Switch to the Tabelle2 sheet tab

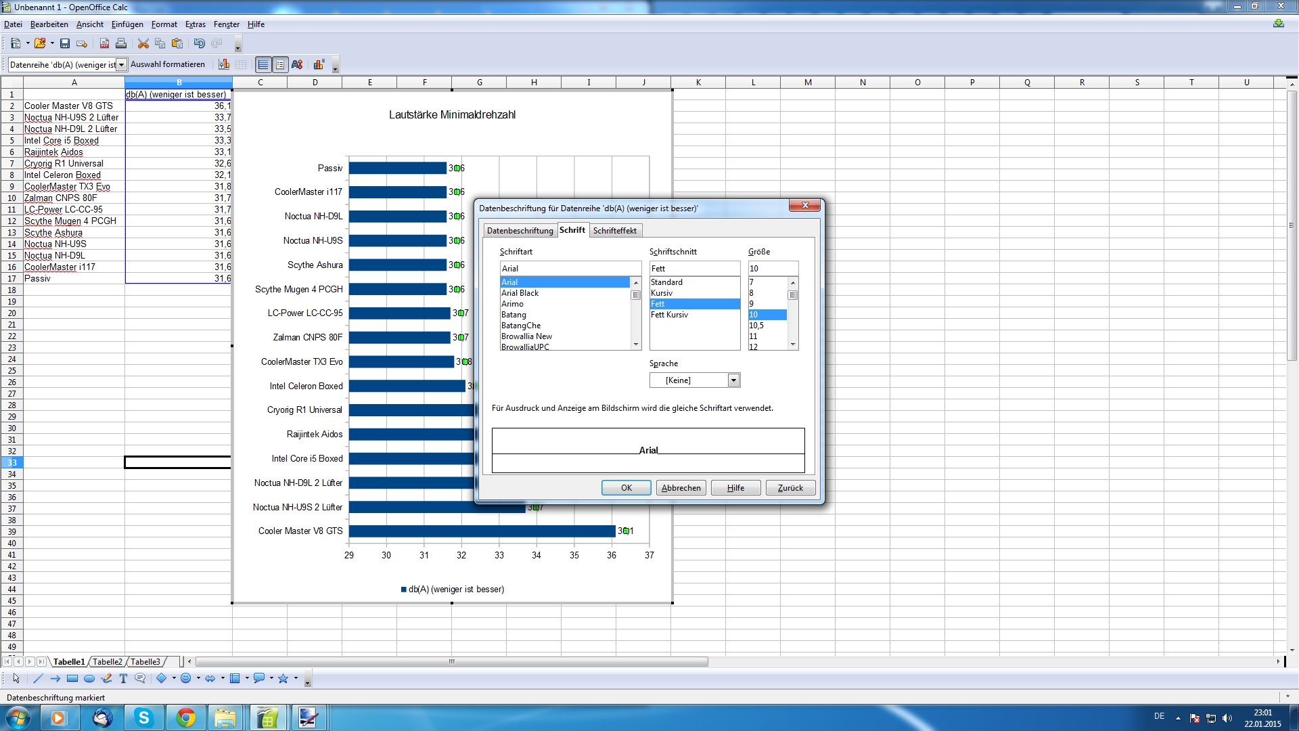[x=108, y=662]
